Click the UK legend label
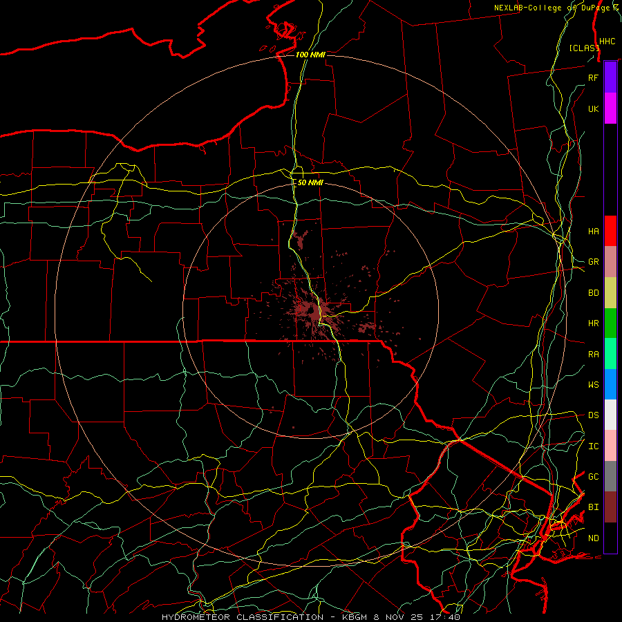 593,109
